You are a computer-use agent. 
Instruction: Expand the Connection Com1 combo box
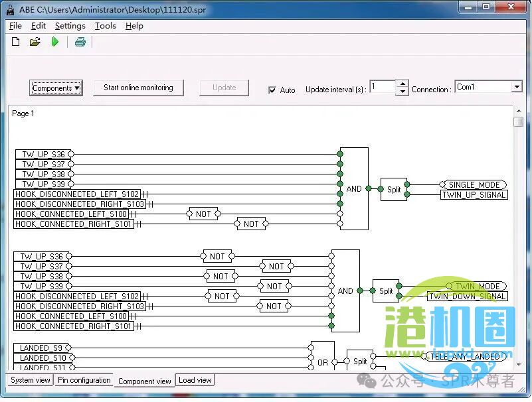click(517, 87)
